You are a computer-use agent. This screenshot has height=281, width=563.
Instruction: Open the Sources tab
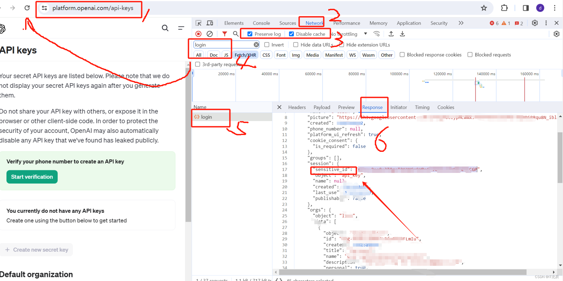click(x=288, y=23)
